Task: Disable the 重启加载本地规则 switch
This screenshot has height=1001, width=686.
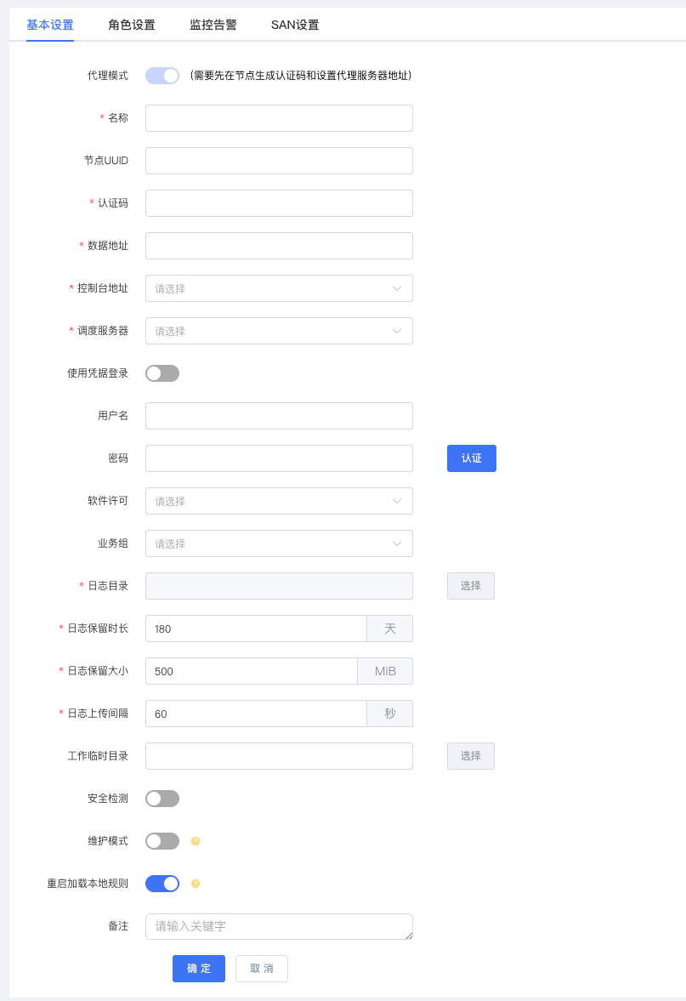Action: coord(162,884)
